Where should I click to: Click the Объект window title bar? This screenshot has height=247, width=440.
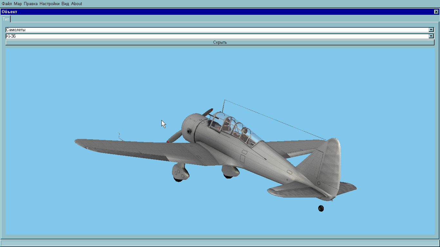tap(220, 12)
